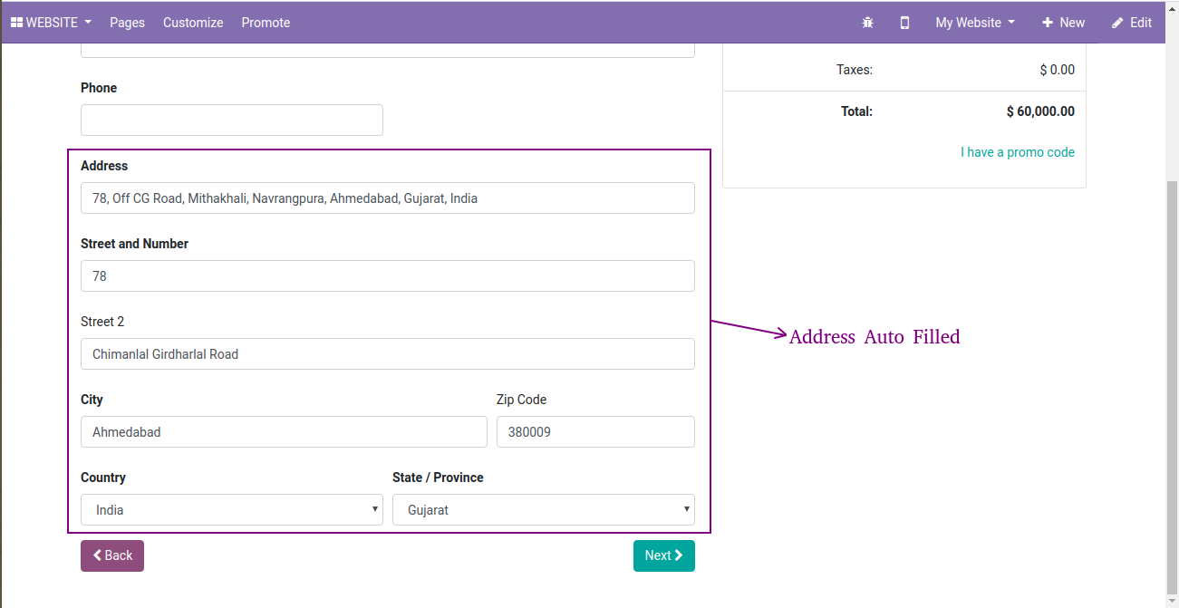Open the Country dropdown
The height and width of the screenshot is (608, 1179).
tap(232, 510)
